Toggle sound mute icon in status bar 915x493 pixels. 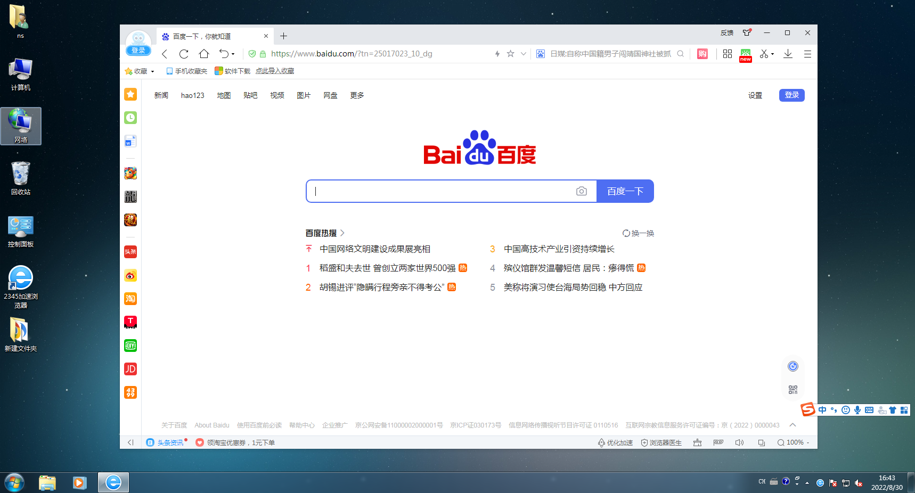pyautogui.click(x=739, y=442)
